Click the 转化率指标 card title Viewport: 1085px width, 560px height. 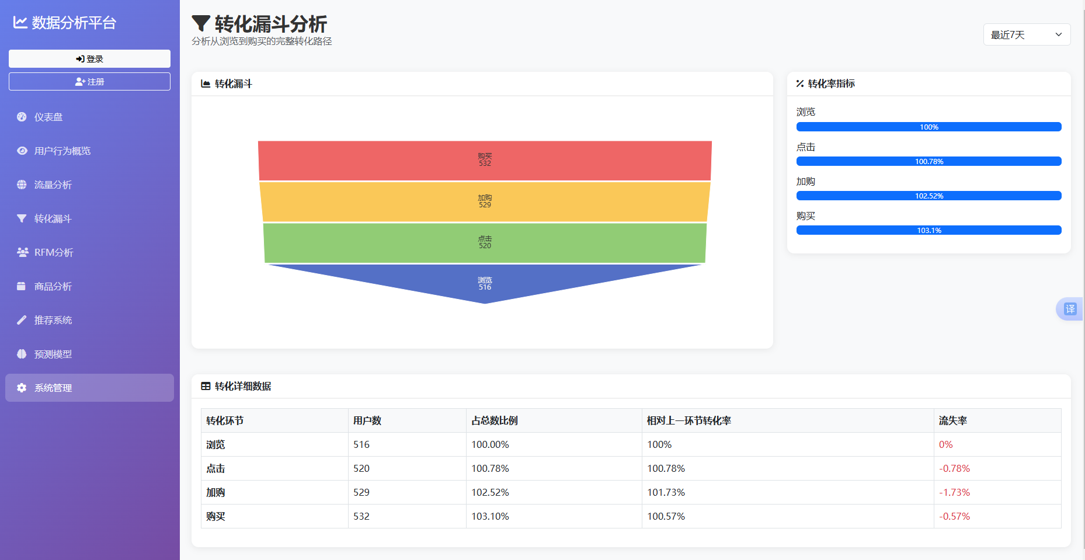tap(832, 84)
